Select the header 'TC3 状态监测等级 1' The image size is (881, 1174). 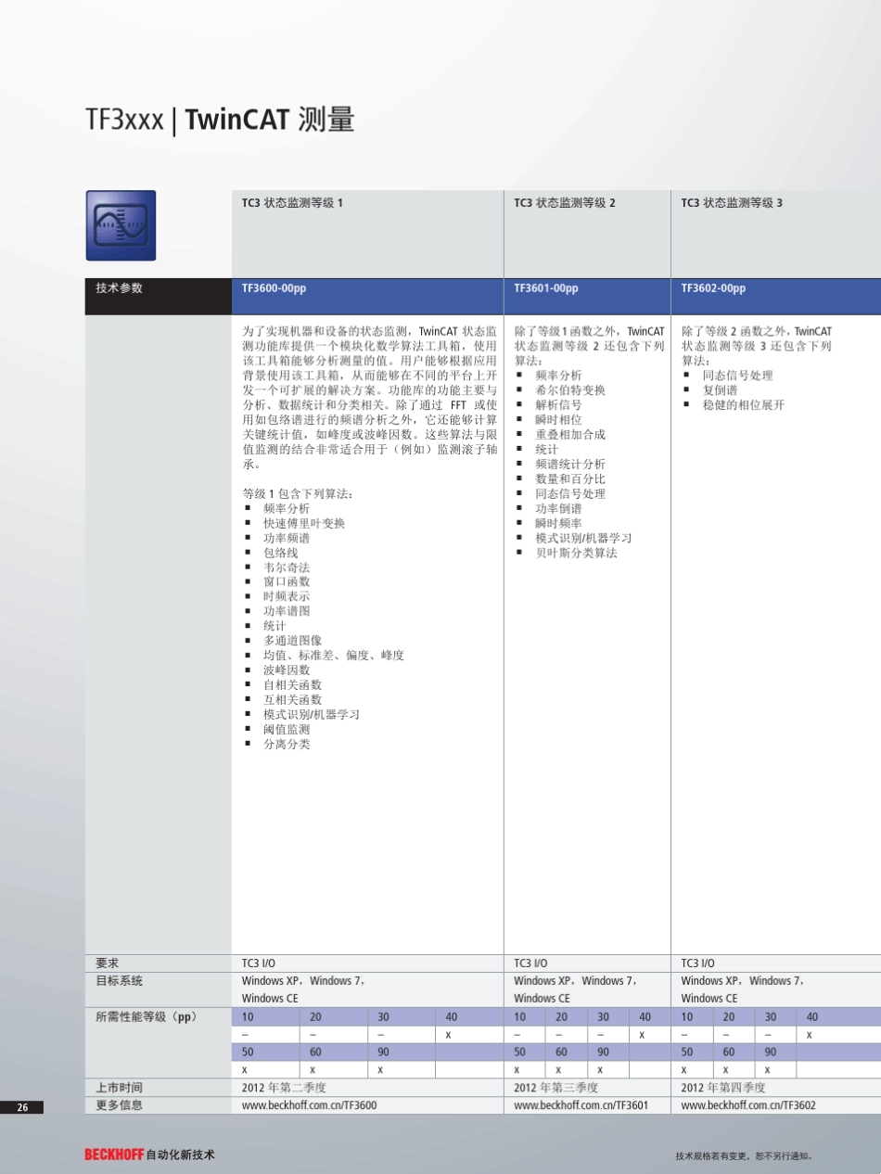[293, 202]
